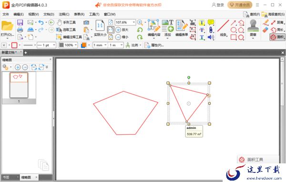286x182 pixels.
Task: Zoom in with the 放大 plus button
Action: (x=122, y=30)
